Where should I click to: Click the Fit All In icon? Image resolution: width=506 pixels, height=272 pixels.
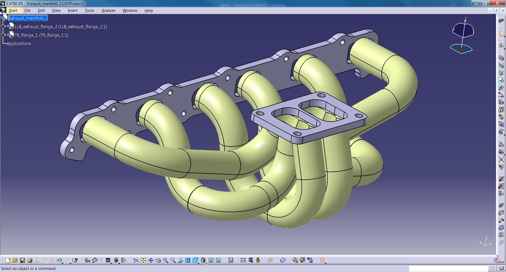tap(143, 260)
